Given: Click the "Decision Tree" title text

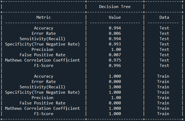Looking at the screenshot, I should point(115,7).
